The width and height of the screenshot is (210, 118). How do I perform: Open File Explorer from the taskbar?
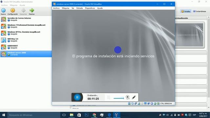[x=72, y=115]
